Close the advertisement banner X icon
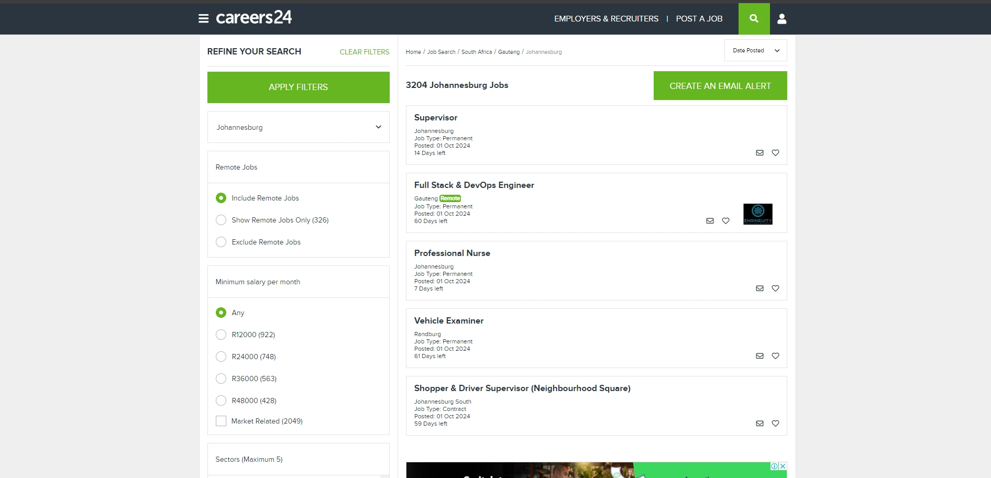Image resolution: width=991 pixels, height=478 pixels. (783, 466)
